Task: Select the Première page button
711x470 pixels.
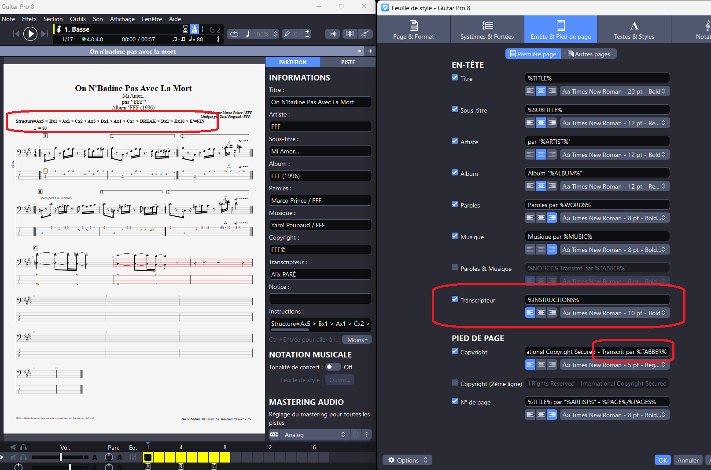Action: click(534, 54)
